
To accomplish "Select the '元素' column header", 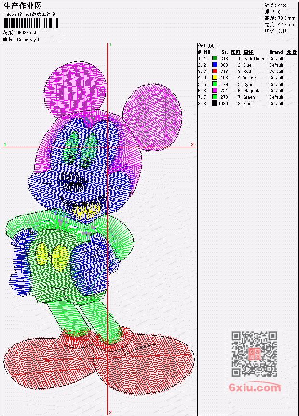I will point(292,52).
